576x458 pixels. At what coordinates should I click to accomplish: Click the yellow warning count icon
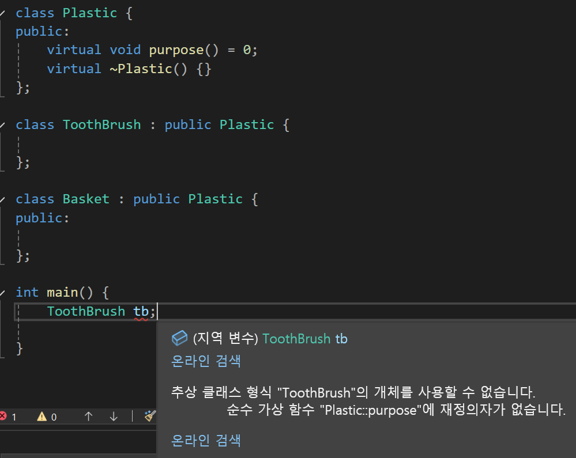click(42, 417)
